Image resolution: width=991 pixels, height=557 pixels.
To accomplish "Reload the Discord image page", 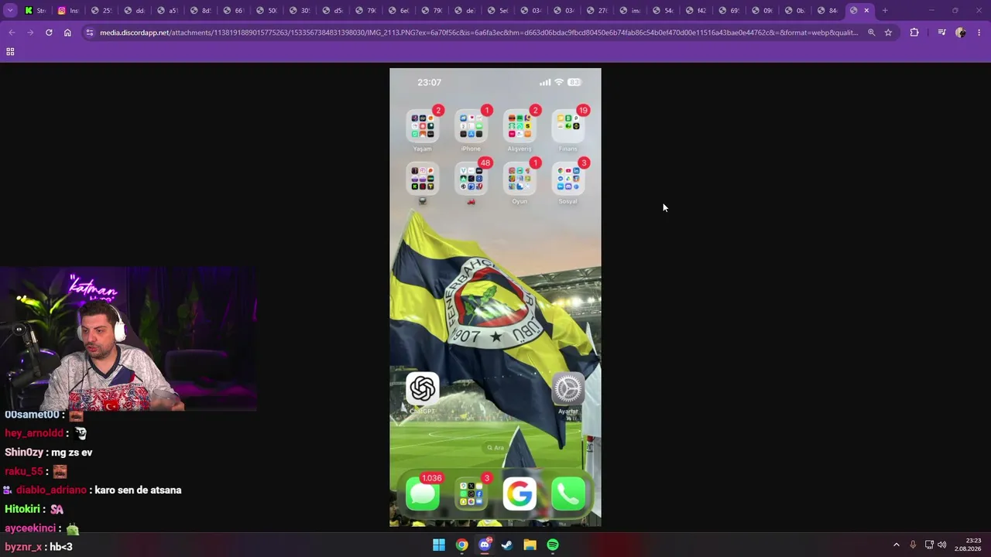I will coord(49,32).
